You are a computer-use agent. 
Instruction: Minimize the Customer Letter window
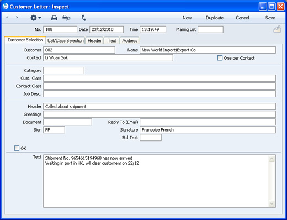(263, 7)
